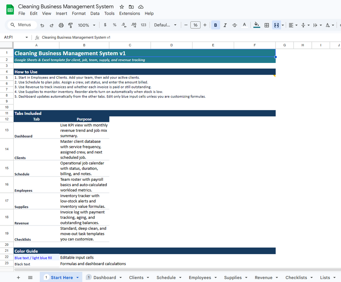Switch to the Employees tab
This screenshot has height=282, width=341.
(x=200, y=277)
